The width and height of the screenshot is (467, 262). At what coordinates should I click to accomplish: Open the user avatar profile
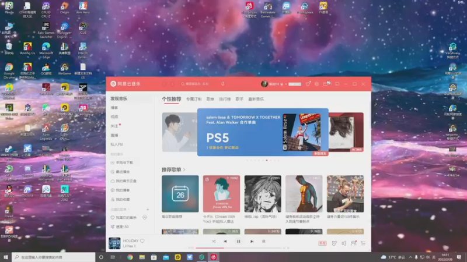point(264,84)
